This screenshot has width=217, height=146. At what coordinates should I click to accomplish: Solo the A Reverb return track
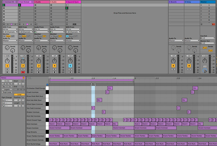[x=173, y=69]
